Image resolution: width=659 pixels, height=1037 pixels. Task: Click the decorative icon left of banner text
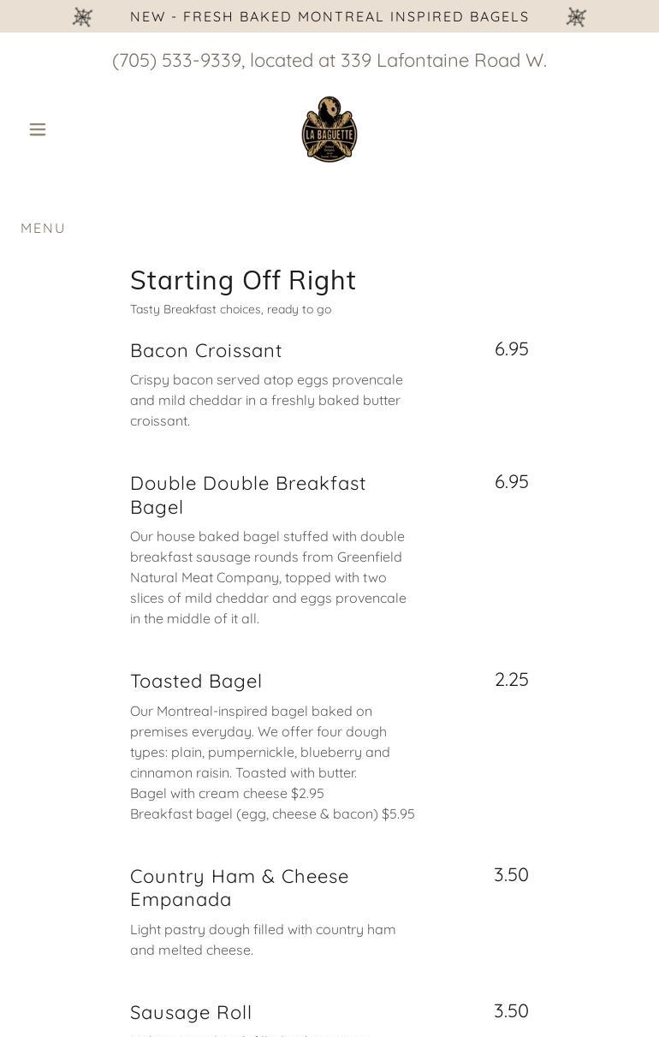[x=82, y=17]
